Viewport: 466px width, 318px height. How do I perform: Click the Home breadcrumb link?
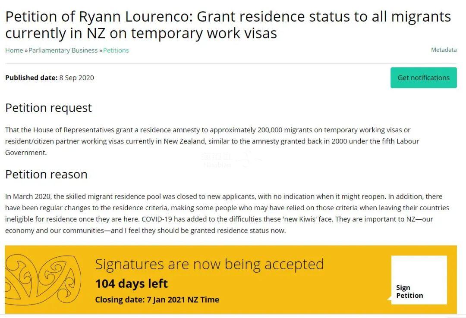[x=14, y=50]
